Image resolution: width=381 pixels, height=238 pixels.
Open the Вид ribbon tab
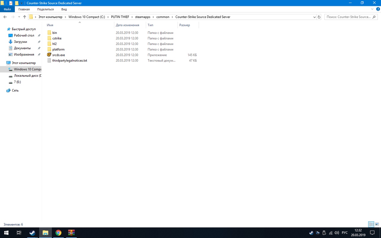click(x=64, y=9)
